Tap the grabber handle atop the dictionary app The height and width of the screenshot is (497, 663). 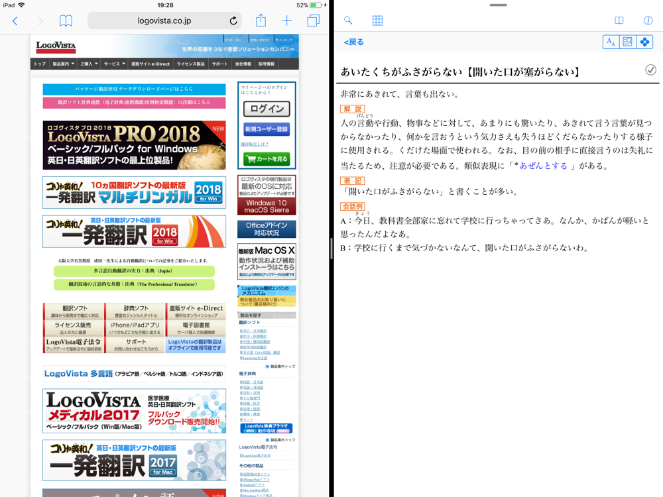coord(498,5)
